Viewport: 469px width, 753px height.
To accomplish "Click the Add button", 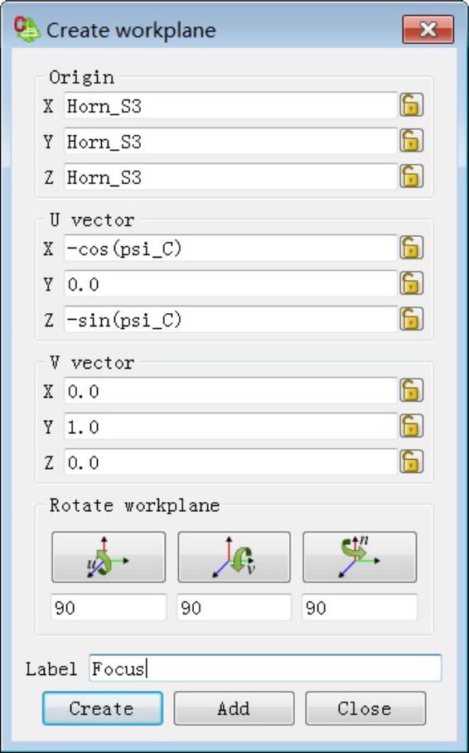I will 234,708.
